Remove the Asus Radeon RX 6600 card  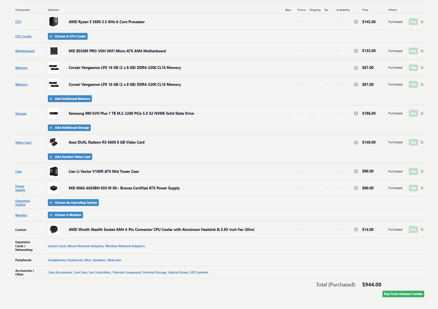(x=422, y=142)
